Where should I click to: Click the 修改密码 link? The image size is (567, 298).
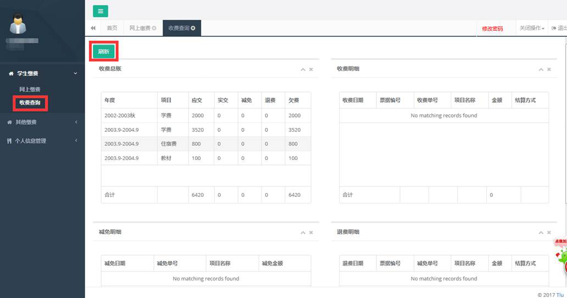coord(492,29)
